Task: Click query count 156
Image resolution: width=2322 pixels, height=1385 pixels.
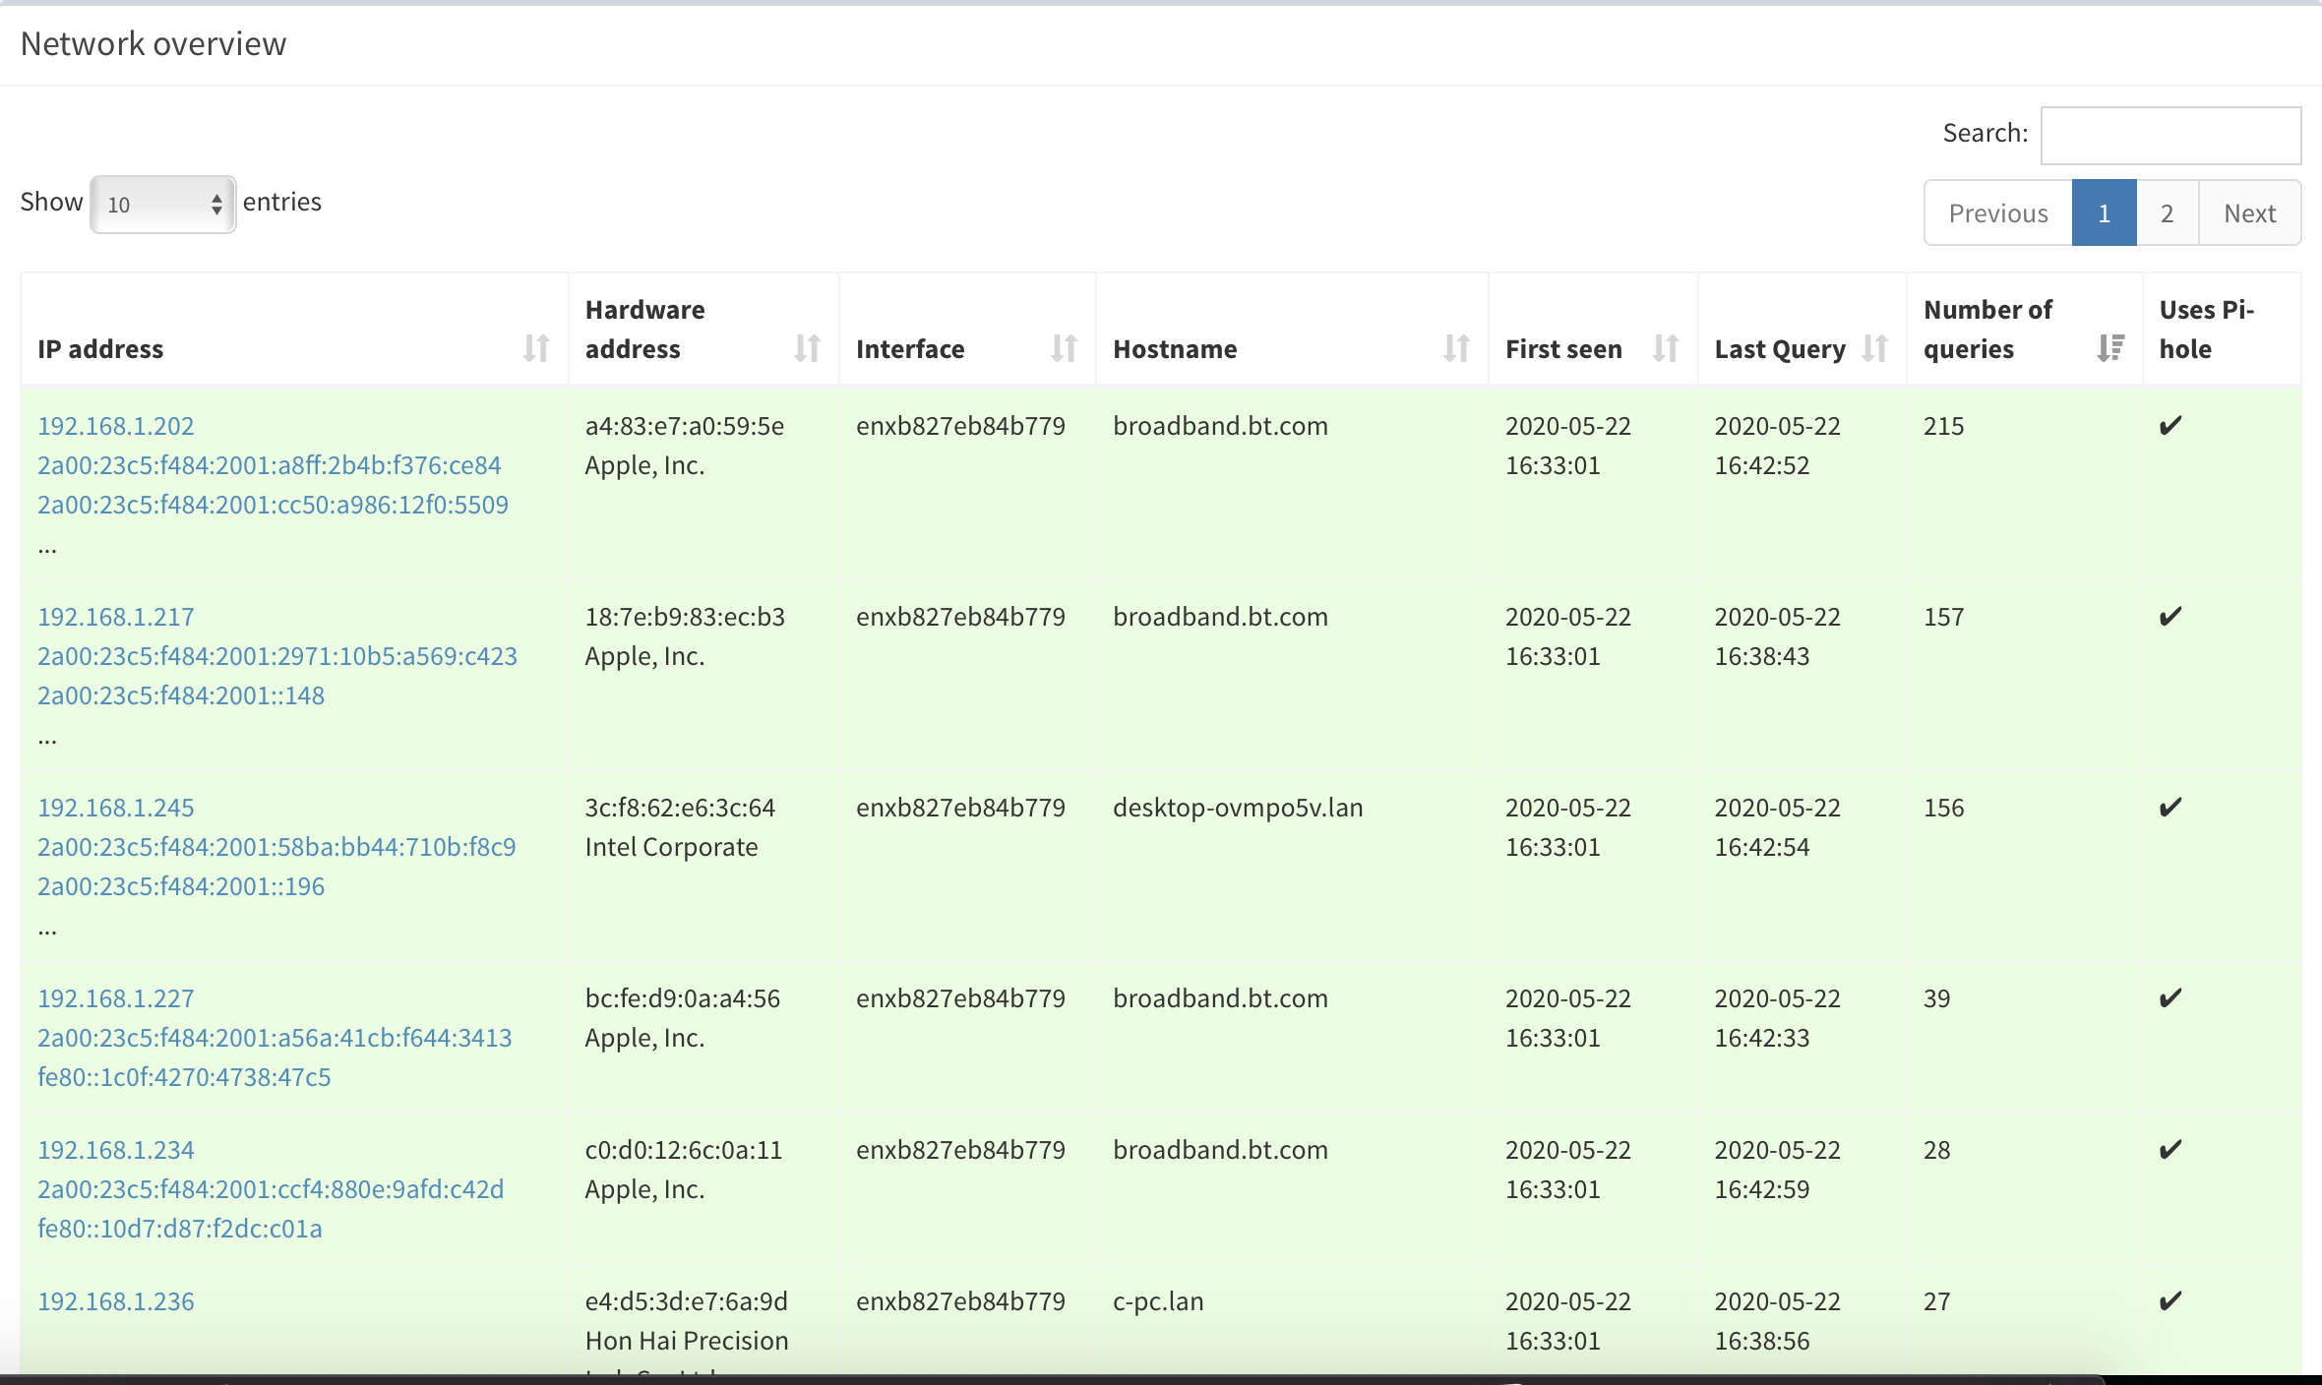Action: click(x=1943, y=808)
